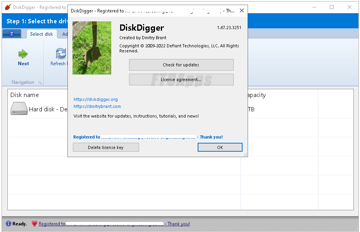
Task: Switch to the Select disk tab
Action: point(41,34)
